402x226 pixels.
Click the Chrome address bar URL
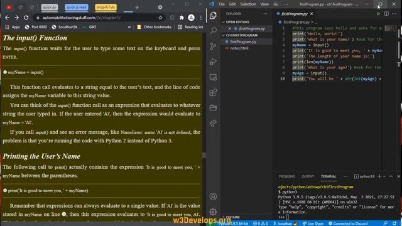click(82, 18)
